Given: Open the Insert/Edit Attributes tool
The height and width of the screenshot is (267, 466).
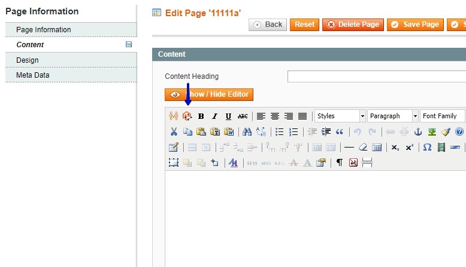Looking at the screenshot, I should coord(321,162).
